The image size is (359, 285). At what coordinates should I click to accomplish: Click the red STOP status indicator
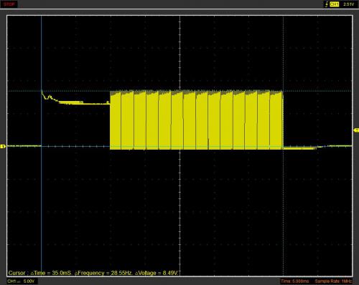(x=9, y=4)
